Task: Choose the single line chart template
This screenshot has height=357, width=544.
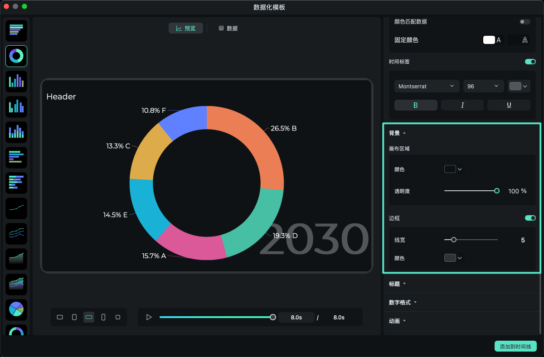Action: coord(16,208)
